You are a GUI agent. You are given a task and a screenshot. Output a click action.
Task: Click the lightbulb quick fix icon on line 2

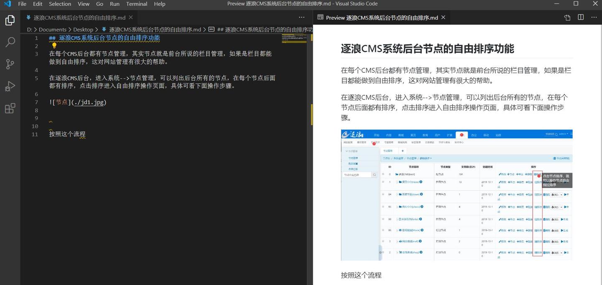point(54,45)
